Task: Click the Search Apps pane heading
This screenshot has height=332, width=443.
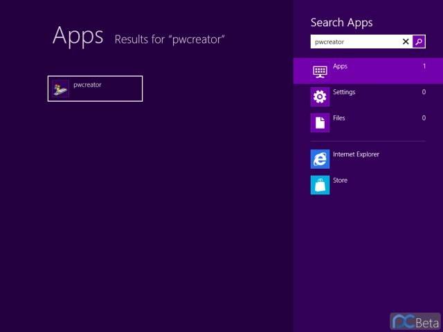Action: point(341,23)
